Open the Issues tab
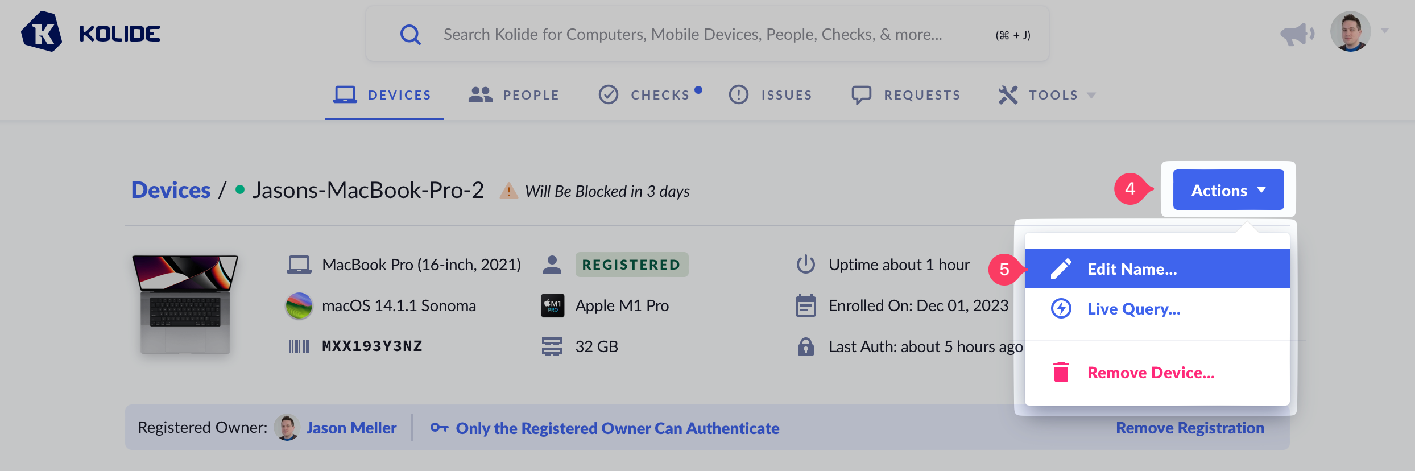This screenshot has height=471, width=1415. [x=771, y=95]
